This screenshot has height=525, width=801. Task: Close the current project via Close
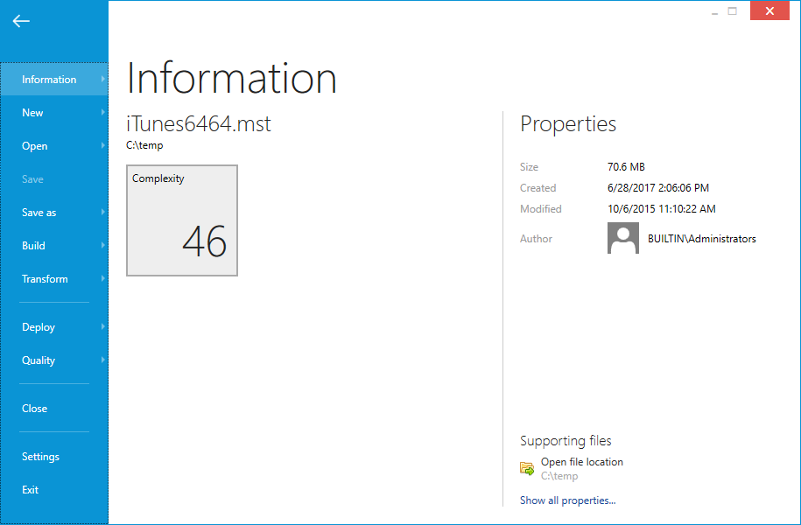tap(35, 409)
